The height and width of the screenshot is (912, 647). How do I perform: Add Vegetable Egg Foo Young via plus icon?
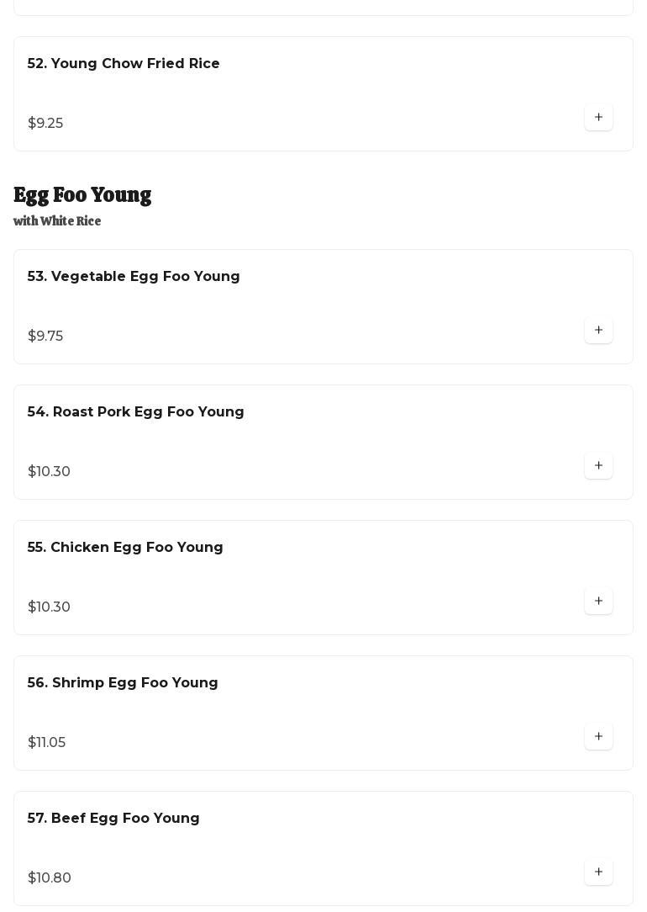(598, 330)
